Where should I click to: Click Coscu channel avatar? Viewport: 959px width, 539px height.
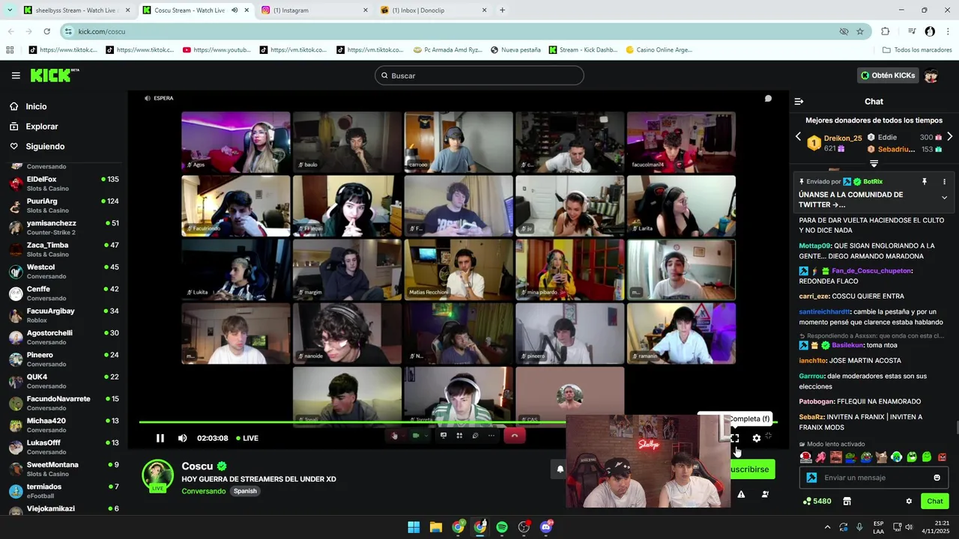pos(157,477)
